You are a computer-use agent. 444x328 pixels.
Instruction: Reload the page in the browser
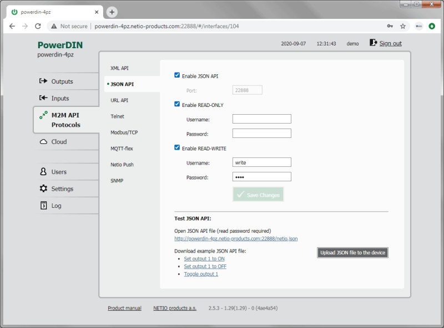click(x=38, y=25)
